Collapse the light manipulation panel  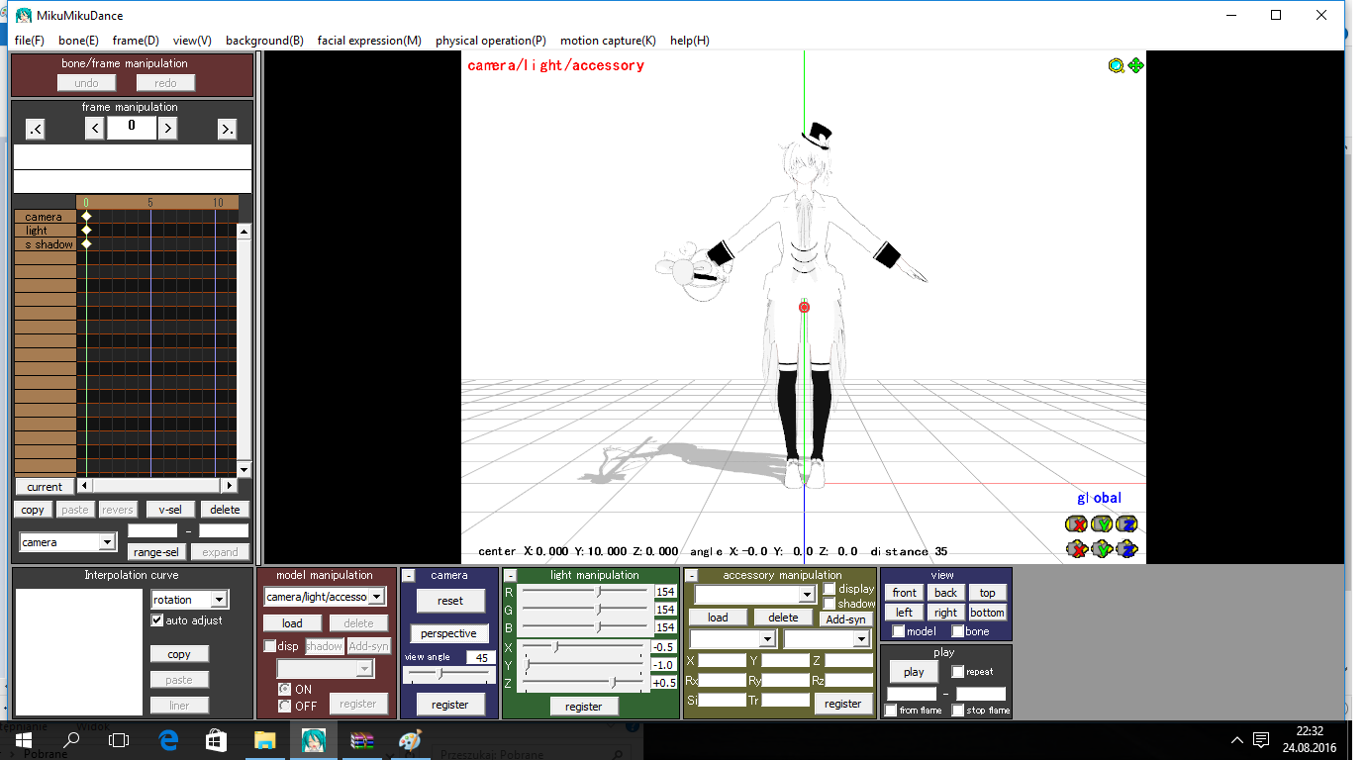point(511,575)
